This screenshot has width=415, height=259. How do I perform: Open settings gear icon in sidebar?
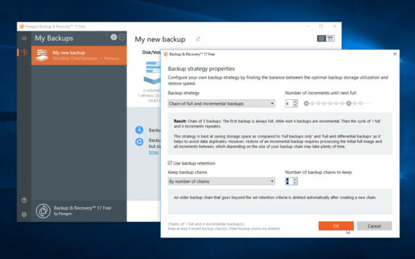[24, 215]
